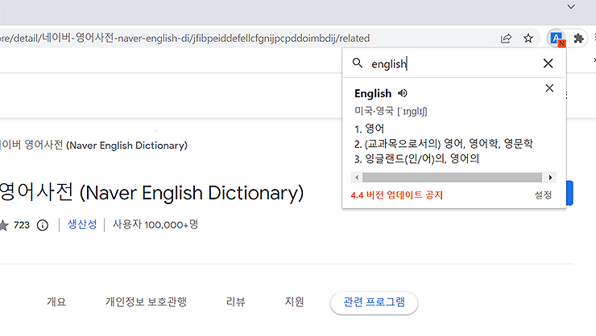Screen dimensions: 596x336
Task: Expand the tab search chevron at top
Action: tap(571, 6)
